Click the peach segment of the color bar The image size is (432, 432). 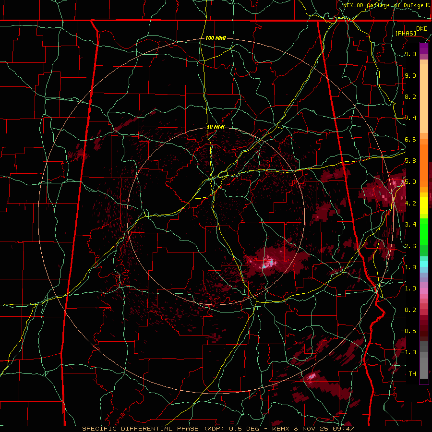pos(424,99)
